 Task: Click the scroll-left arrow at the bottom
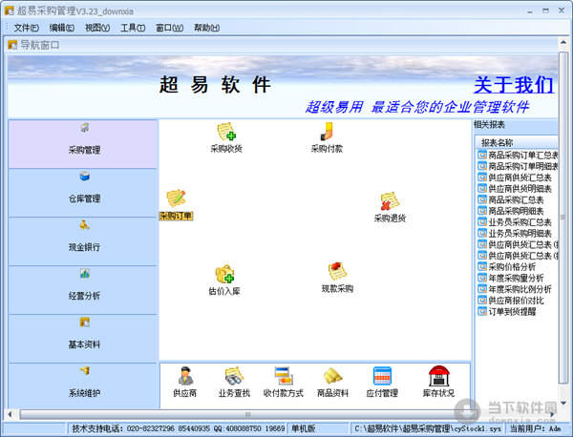[x=10, y=414]
